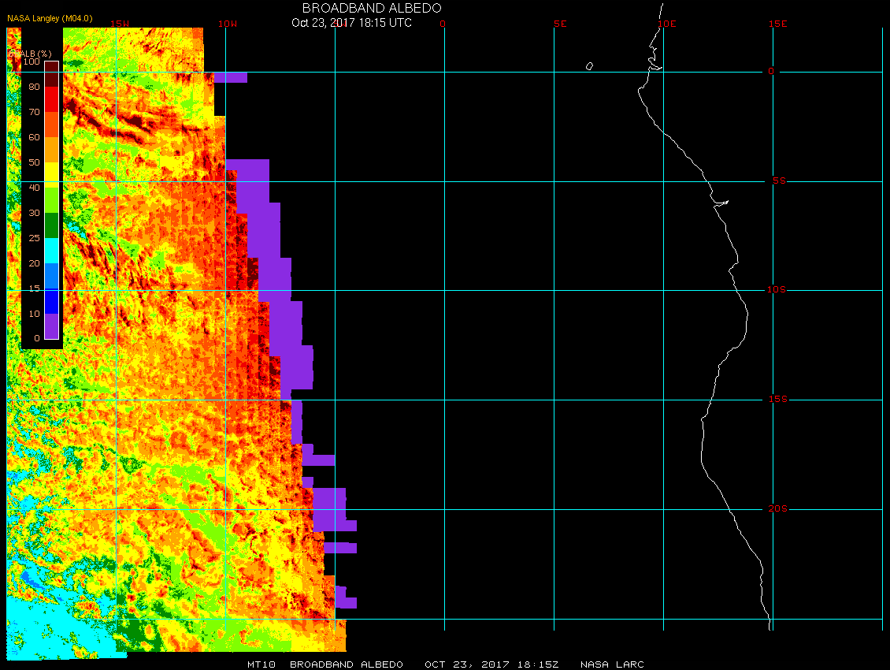This screenshot has width=890, height=670.
Task: Click the small island outline near the equator
Action: coord(589,66)
